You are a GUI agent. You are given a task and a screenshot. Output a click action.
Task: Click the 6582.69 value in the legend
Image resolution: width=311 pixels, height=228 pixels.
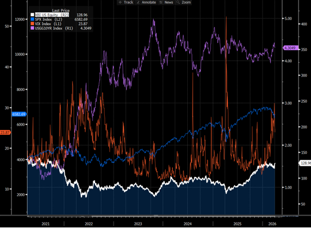pos(81,19)
